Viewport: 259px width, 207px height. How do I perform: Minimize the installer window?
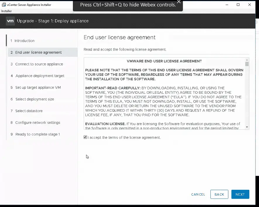pyautogui.click(x=227, y=5)
